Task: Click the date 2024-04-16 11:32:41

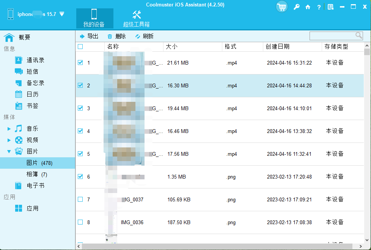Action: (x=289, y=154)
